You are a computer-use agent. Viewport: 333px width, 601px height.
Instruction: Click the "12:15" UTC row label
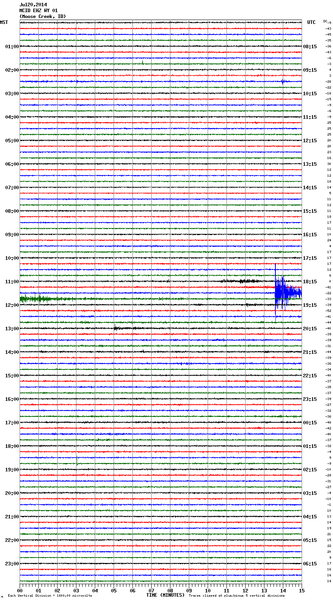coord(310,141)
